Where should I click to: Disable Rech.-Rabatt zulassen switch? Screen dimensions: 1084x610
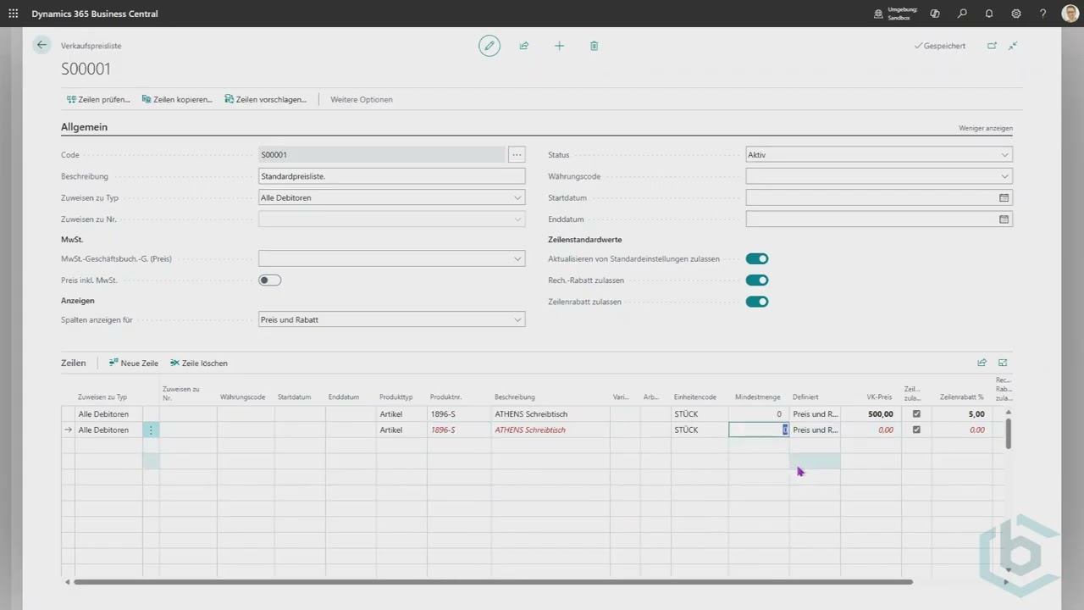tap(756, 280)
